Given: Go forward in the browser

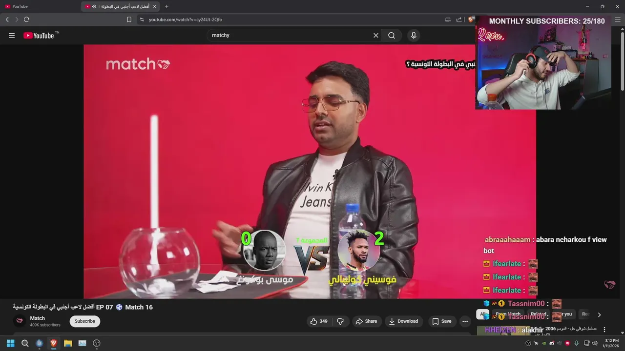Looking at the screenshot, I should tap(17, 19).
